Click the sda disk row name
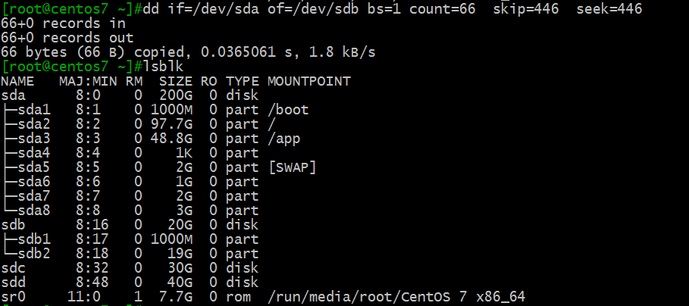Image resolution: width=689 pixels, height=306 pixels. click(13, 95)
